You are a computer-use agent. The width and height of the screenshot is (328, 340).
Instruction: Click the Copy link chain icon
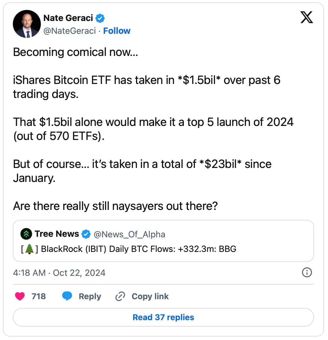point(120,296)
